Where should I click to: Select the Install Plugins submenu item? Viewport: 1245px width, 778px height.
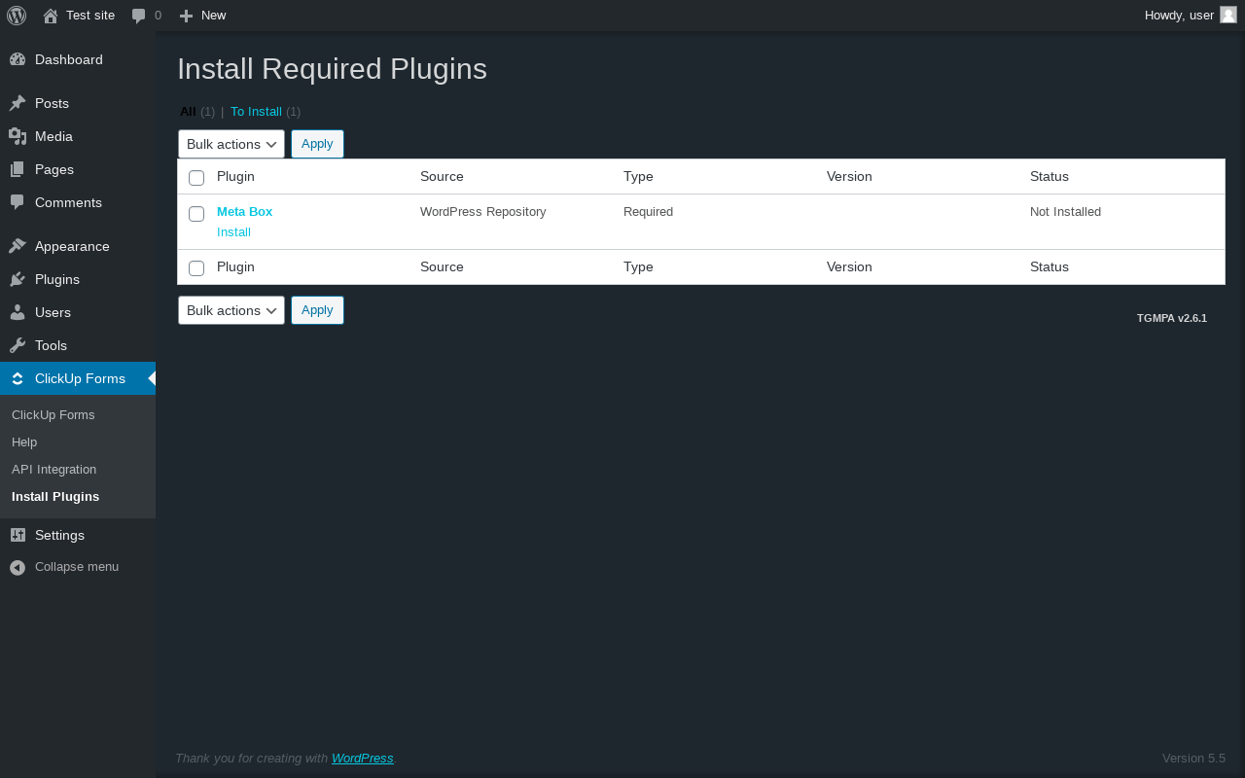tap(55, 497)
